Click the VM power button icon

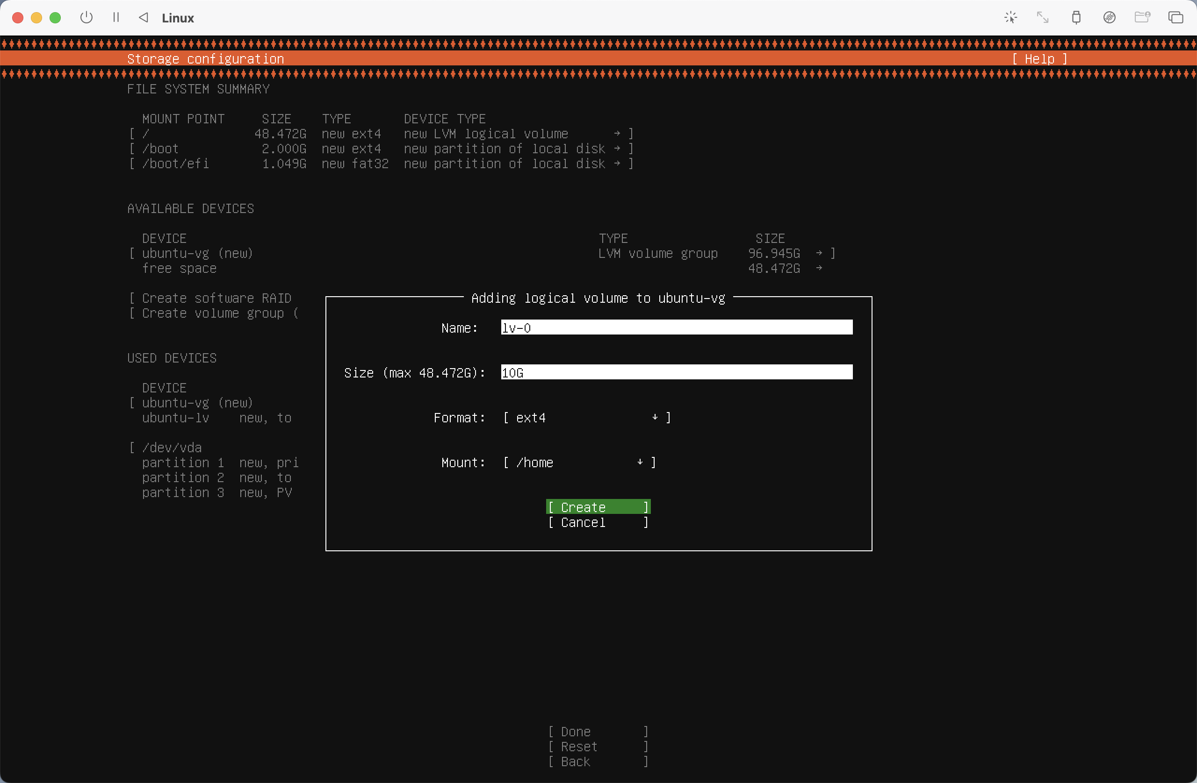tap(87, 18)
